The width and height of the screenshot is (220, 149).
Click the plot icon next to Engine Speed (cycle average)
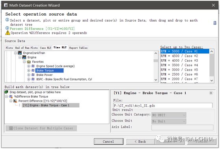tap(33, 66)
